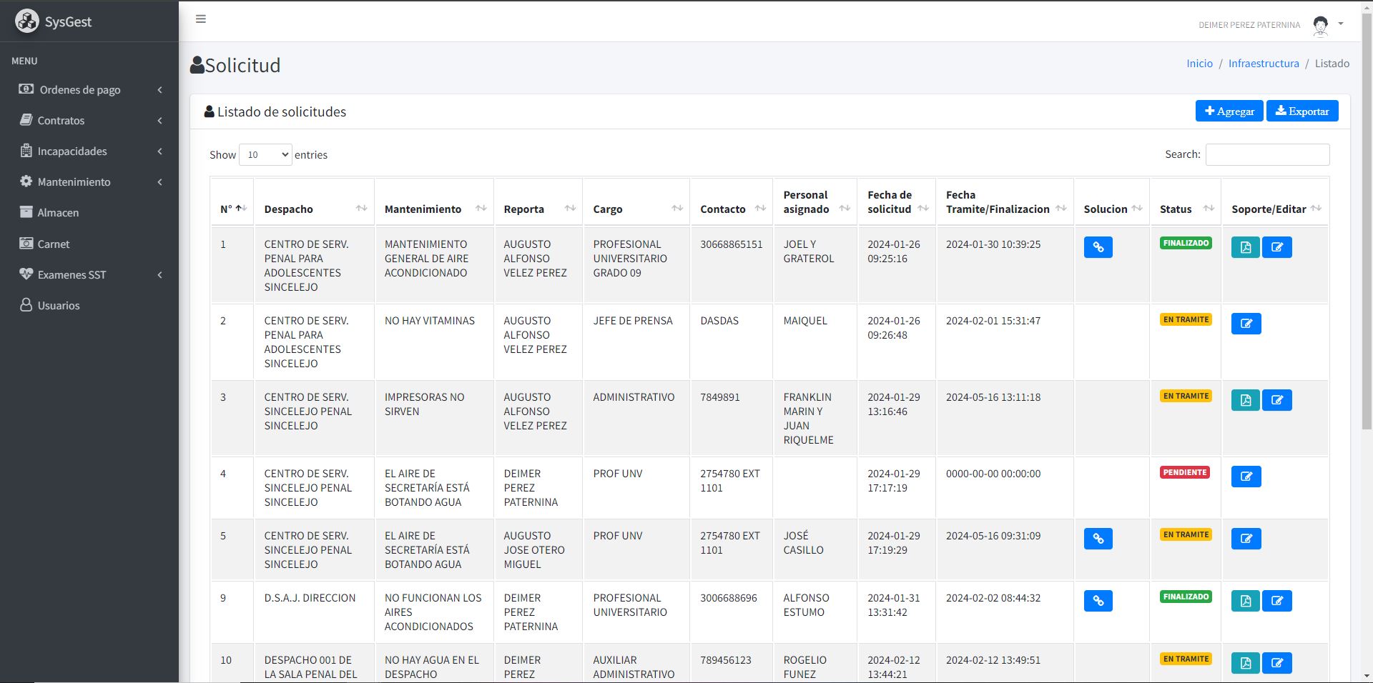Open user profile dropdown arrow
Screen dimensions: 1373x683
coord(1341,24)
